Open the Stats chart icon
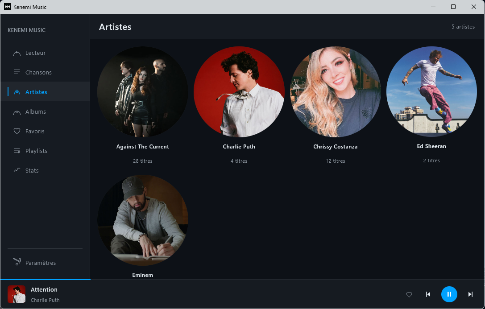This screenshot has width=485, height=309. [x=17, y=170]
